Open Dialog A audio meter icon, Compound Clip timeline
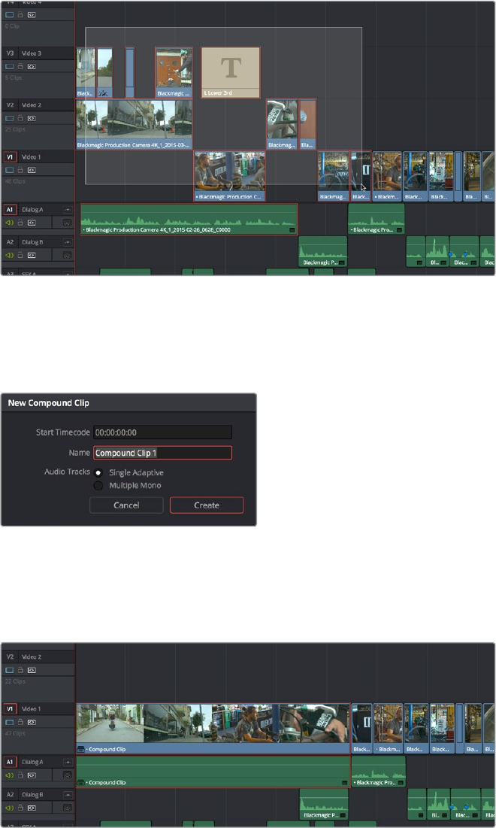The image size is (496, 828). click(x=67, y=775)
